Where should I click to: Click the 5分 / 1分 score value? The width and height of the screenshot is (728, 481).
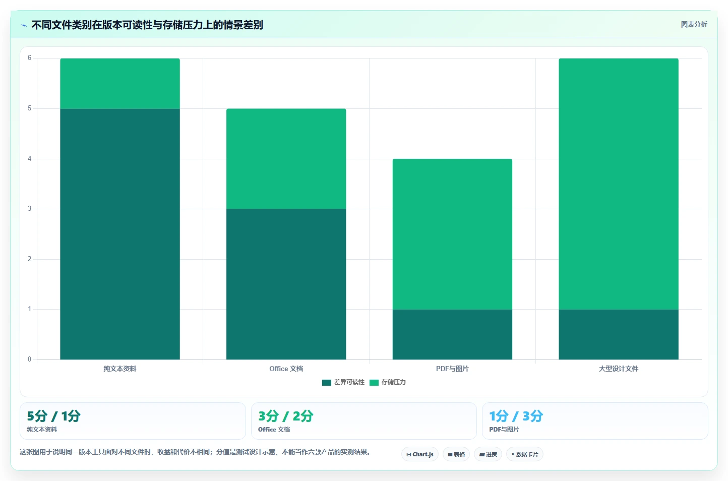[53, 416]
